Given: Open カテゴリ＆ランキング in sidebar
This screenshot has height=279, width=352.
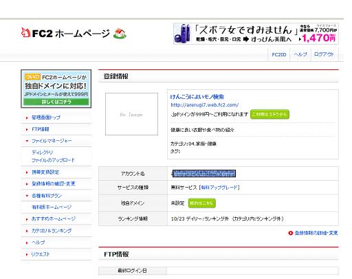Looking at the screenshot, I should click(52, 231).
